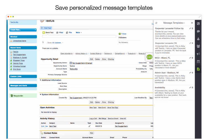
Task: Click the Send Text Opp button
Action: 113,107
